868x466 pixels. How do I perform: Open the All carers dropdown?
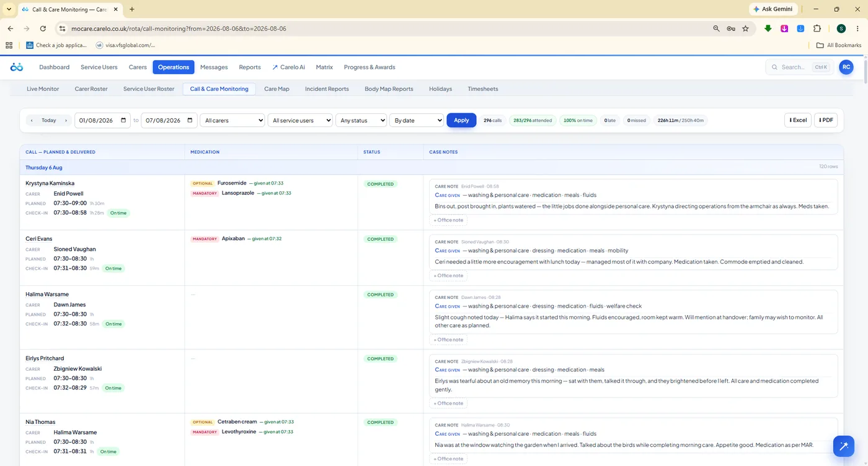(x=232, y=120)
